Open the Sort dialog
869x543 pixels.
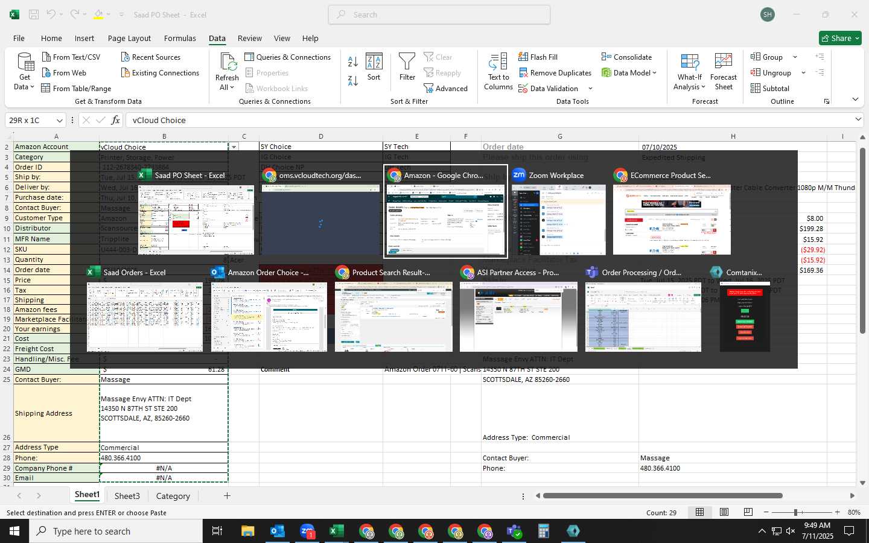point(374,67)
